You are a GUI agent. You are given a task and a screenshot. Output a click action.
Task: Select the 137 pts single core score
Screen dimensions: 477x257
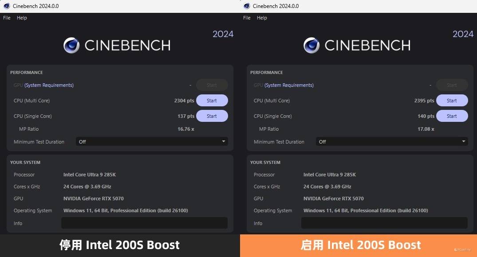(186, 116)
